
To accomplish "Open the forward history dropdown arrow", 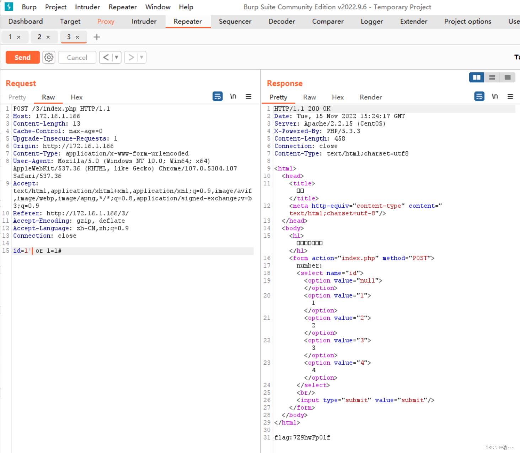I will [x=141, y=57].
